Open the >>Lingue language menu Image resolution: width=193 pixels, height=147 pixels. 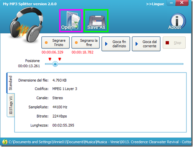click(155, 4)
